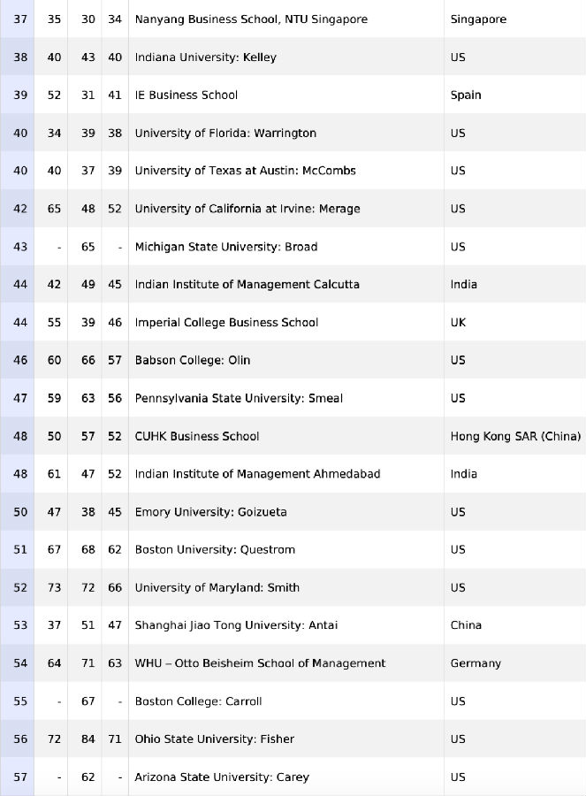Click Babson College: Olin entry
The image size is (586, 796).
click(193, 360)
